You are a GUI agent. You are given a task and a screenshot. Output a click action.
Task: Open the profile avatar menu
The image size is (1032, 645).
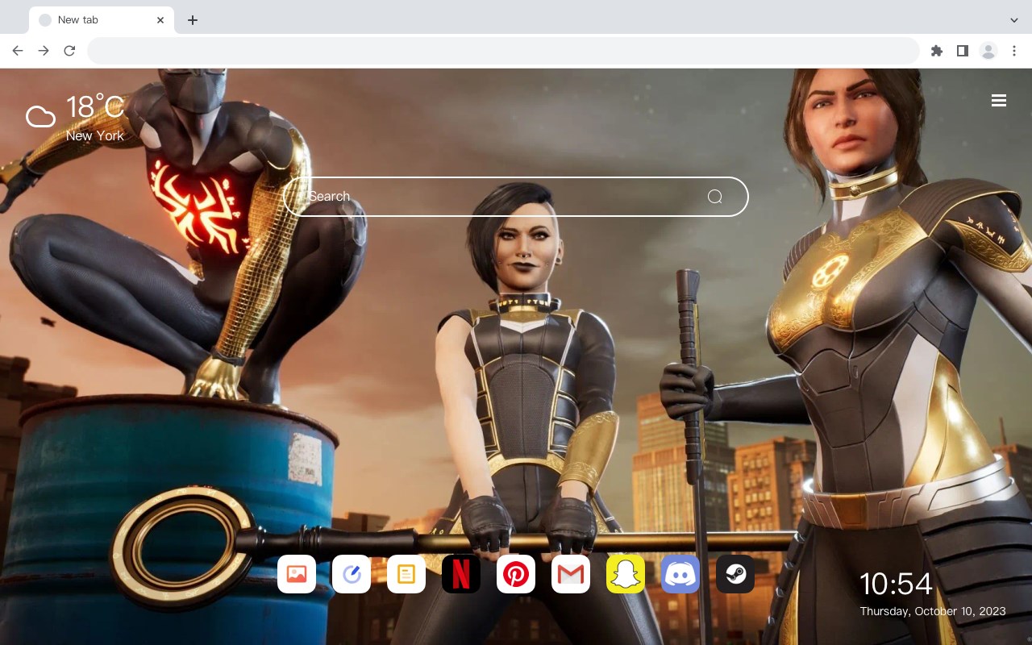[x=988, y=51]
